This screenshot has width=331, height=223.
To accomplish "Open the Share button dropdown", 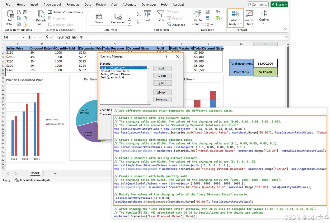I will pos(286,4).
